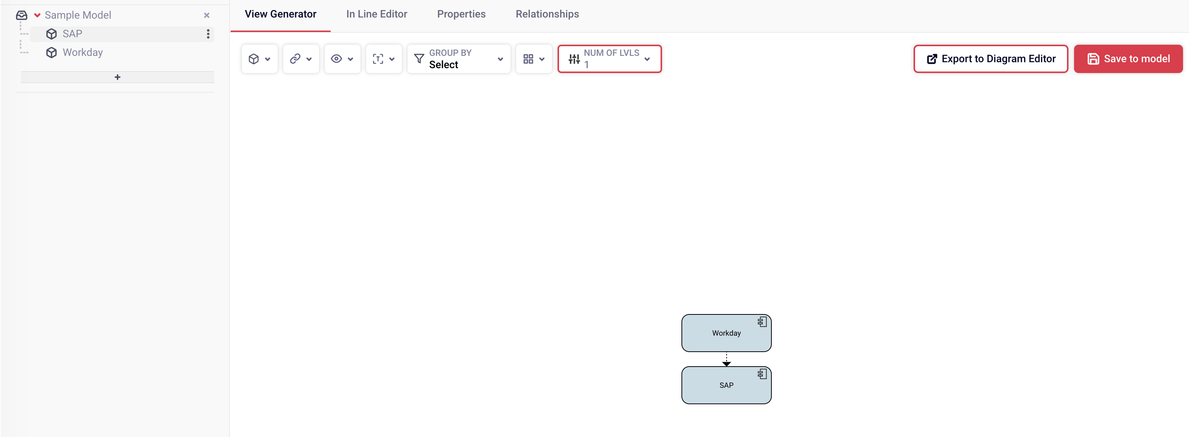Open the text label bracket dropdown
This screenshot has width=1189, height=437.
pyautogui.click(x=384, y=58)
